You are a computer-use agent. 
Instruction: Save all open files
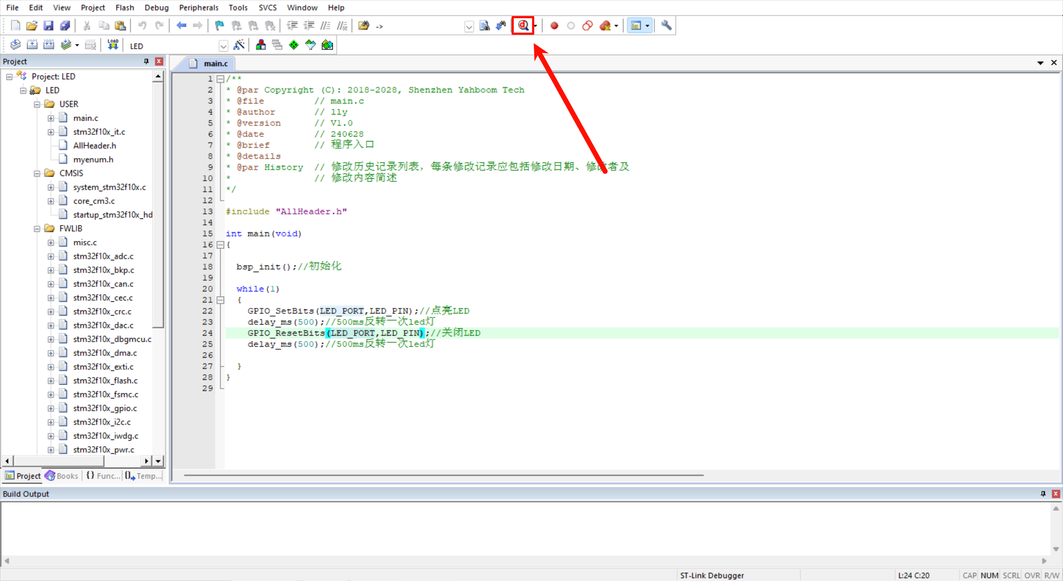65,25
